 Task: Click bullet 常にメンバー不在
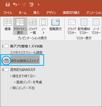click(23, 88)
